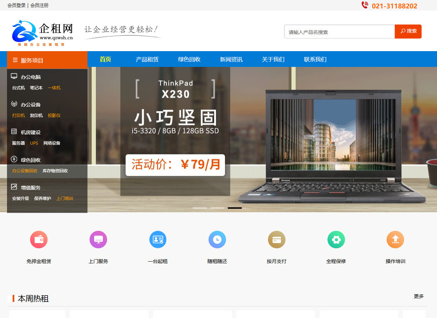This screenshot has width=437, height=318.
Task: Click the orange 搜索 search button
Action: (408, 31)
